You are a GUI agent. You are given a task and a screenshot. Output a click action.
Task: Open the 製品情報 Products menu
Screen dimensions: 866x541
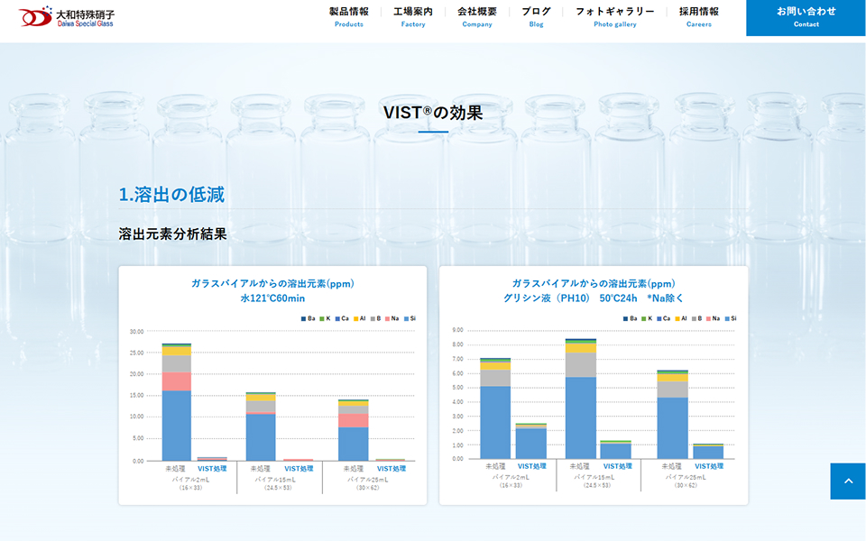tap(348, 16)
